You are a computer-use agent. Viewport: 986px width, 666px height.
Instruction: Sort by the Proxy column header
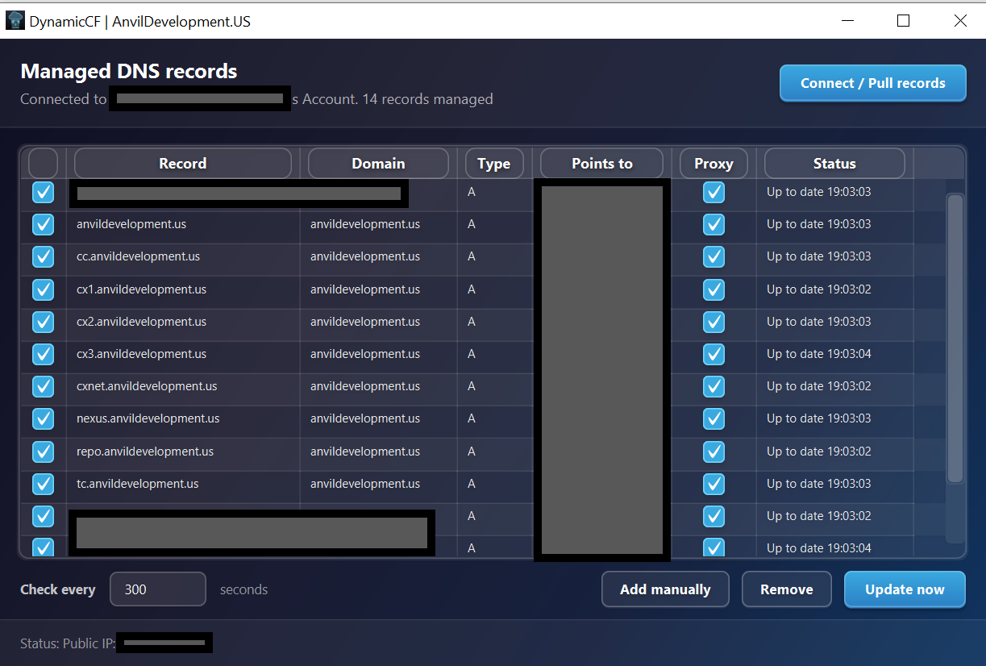[x=713, y=163]
